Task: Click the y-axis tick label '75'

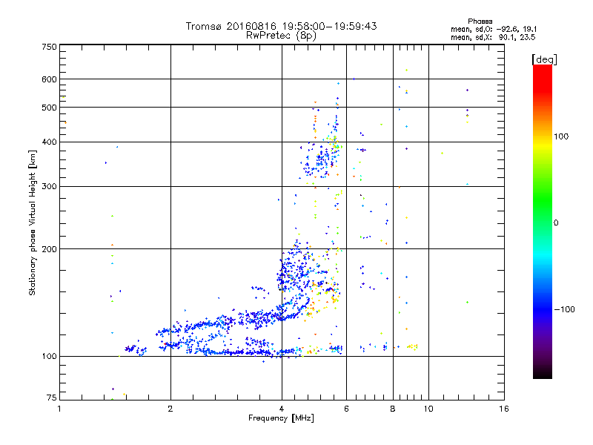Action: tap(52, 398)
